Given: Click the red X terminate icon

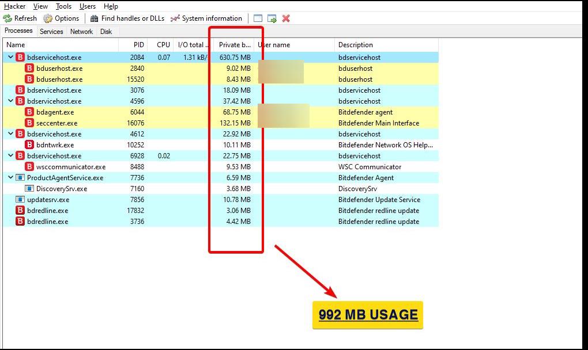Looking at the screenshot, I should click(x=286, y=18).
